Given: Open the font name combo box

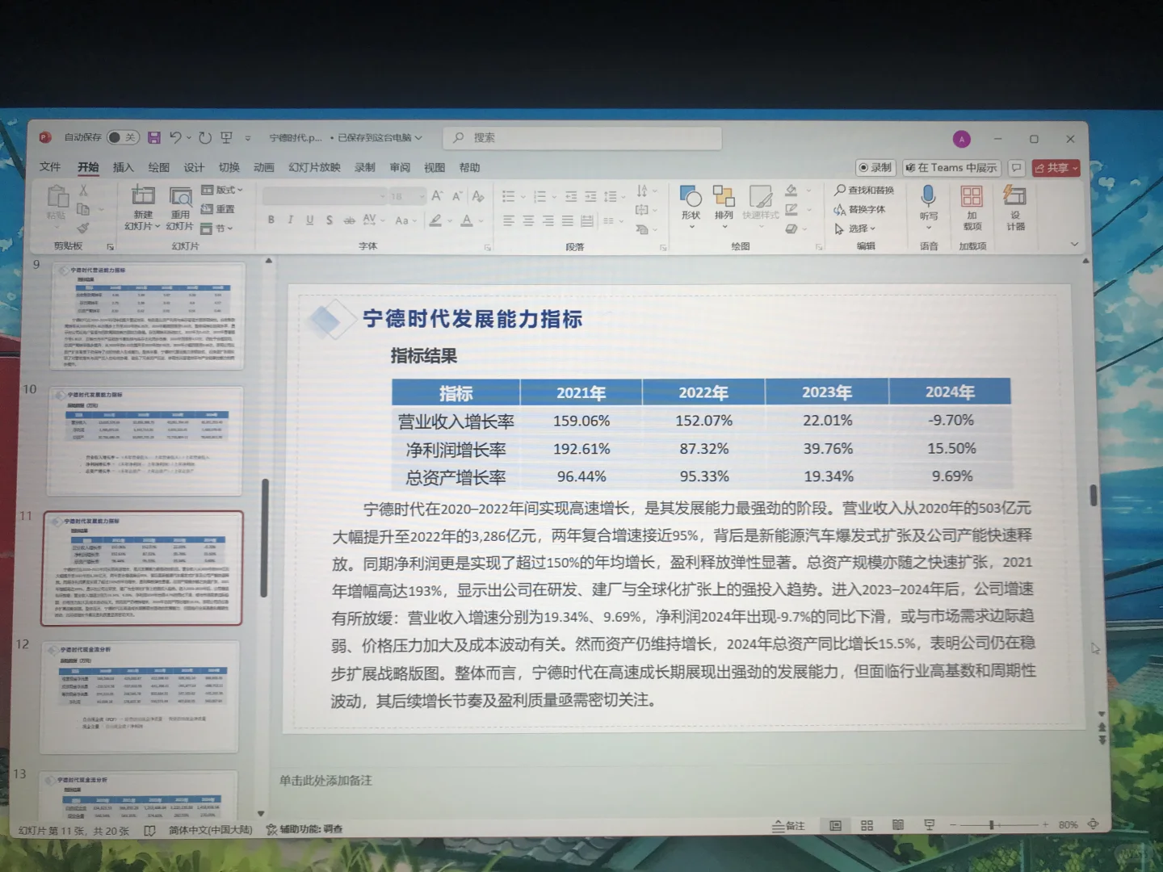Looking at the screenshot, I should click(x=324, y=196).
